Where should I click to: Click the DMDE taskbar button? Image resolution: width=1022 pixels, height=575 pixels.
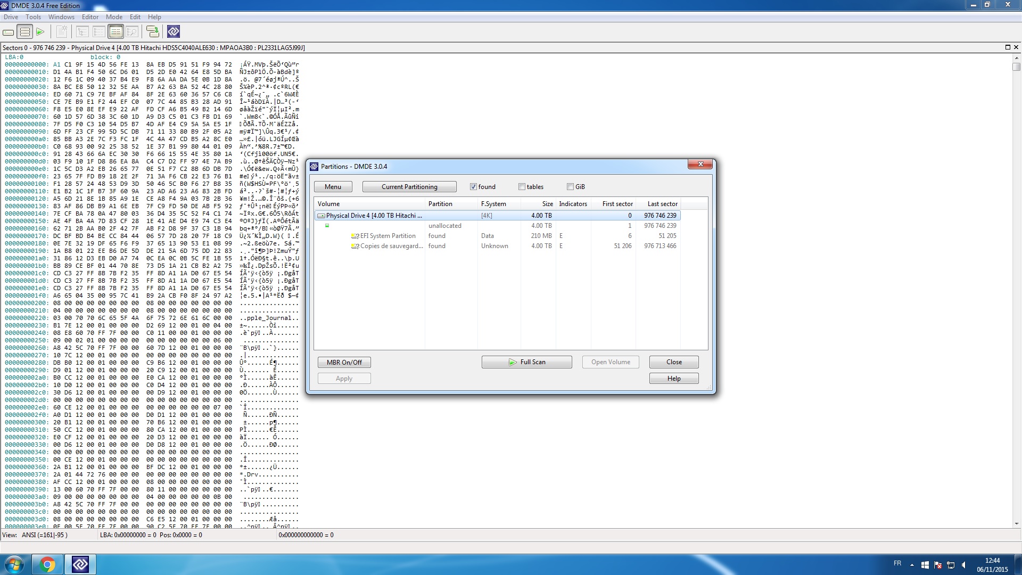[x=80, y=564]
